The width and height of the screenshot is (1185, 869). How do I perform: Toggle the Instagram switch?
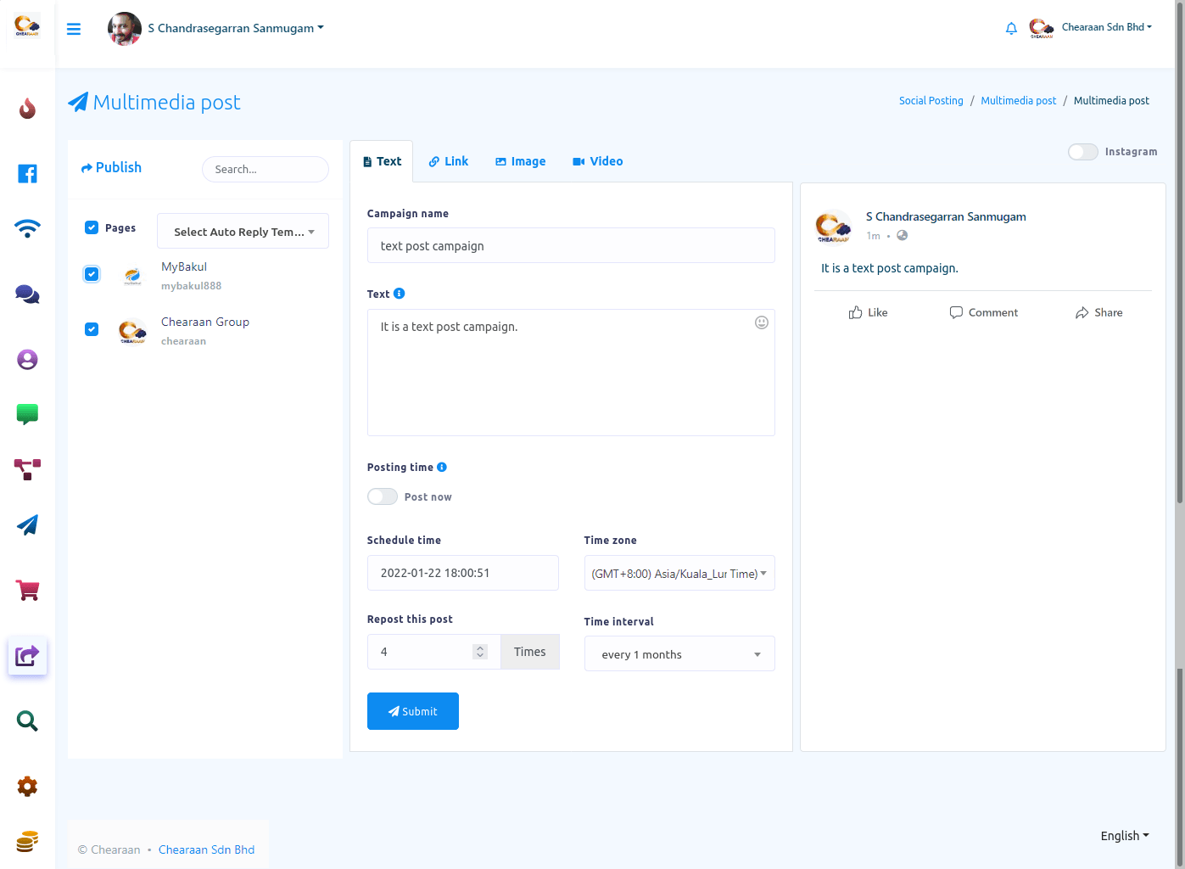click(x=1082, y=152)
